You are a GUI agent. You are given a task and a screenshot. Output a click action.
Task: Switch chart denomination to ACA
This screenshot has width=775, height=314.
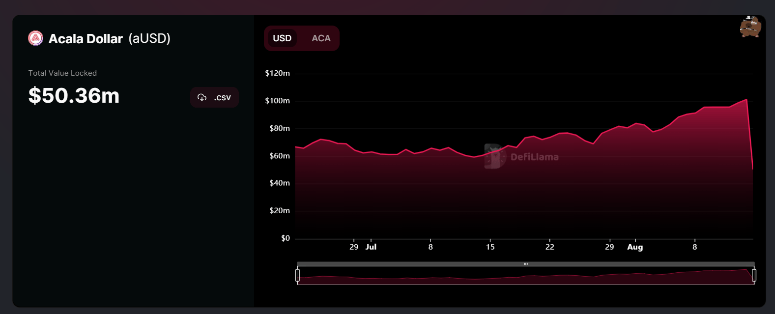[x=321, y=38]
